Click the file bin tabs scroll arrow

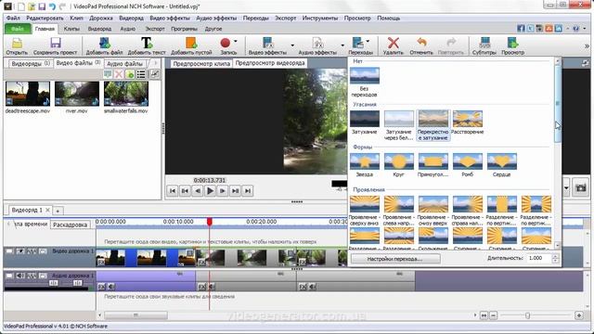156,63
